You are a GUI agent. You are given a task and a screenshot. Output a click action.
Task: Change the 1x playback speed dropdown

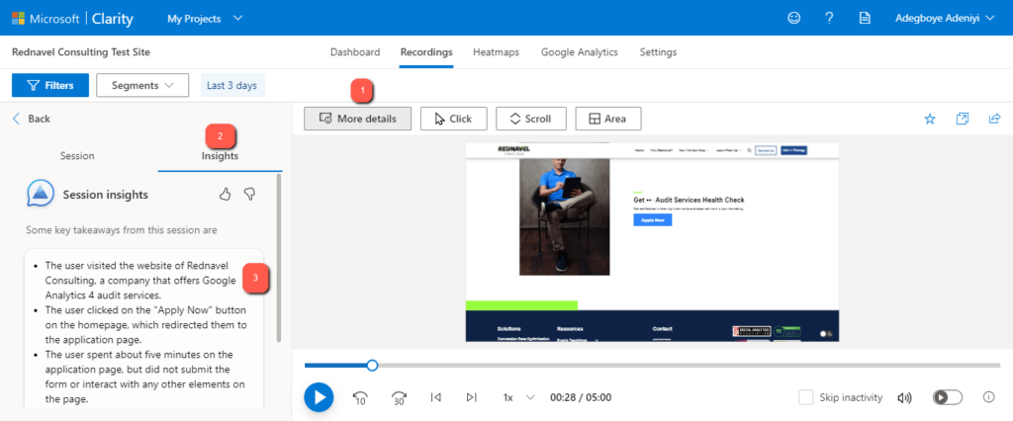pyautogui.click(x=517, y=397)
